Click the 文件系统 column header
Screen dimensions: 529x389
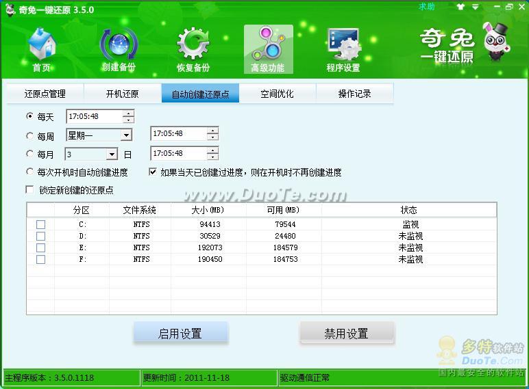(140, 211)
